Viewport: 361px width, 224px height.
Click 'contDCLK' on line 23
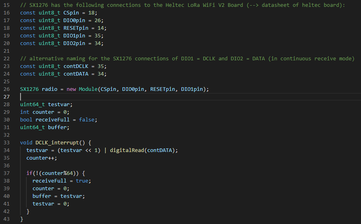pos(76,66)
